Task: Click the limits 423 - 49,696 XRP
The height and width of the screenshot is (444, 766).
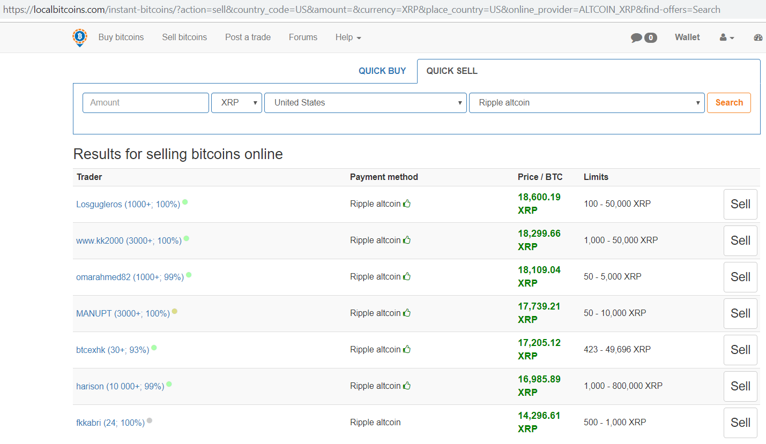Action: click(x=617, y=349)
